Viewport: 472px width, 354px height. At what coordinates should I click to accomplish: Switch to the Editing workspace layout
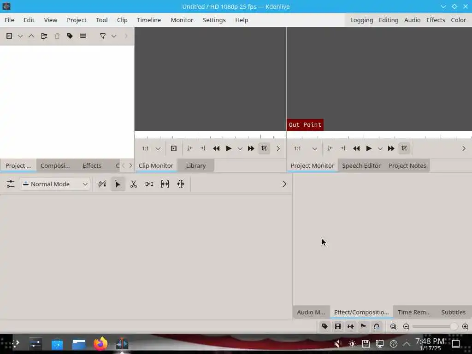tap(389, 20)
